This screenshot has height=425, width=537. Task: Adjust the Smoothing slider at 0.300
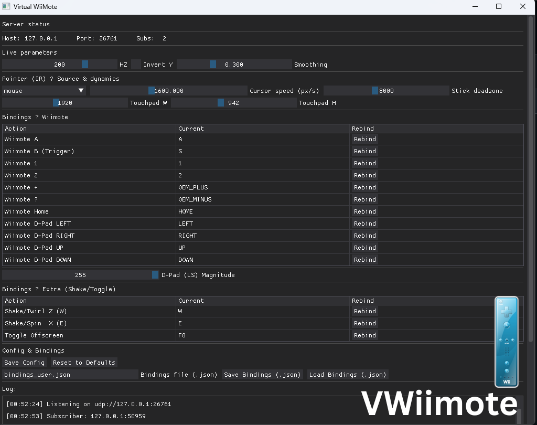(x=234, y=65)
